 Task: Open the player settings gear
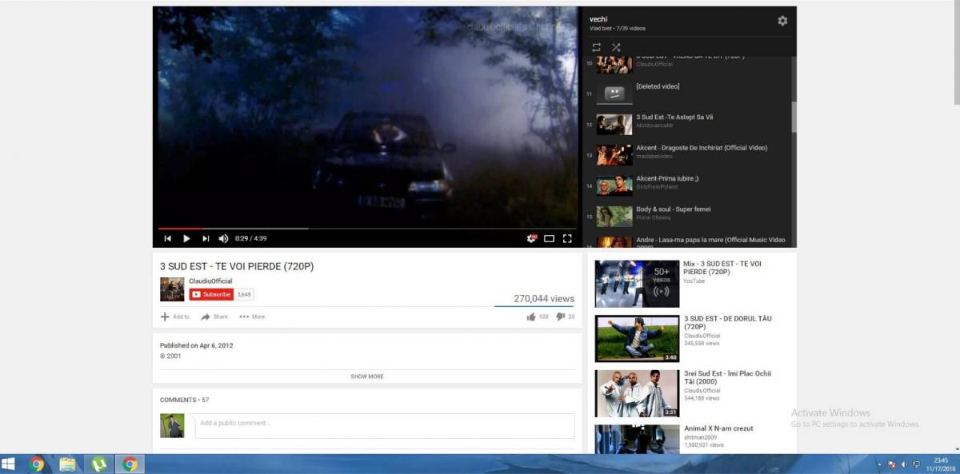[532, 238]
